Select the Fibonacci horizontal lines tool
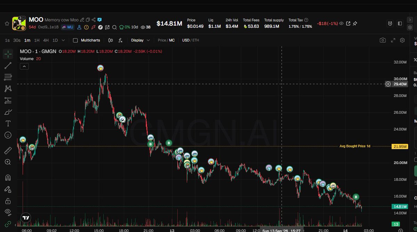 8,77
